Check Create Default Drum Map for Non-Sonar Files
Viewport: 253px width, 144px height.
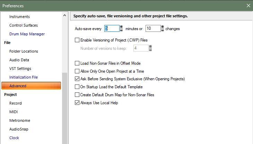pyautogui.click(x=77, y=94)
